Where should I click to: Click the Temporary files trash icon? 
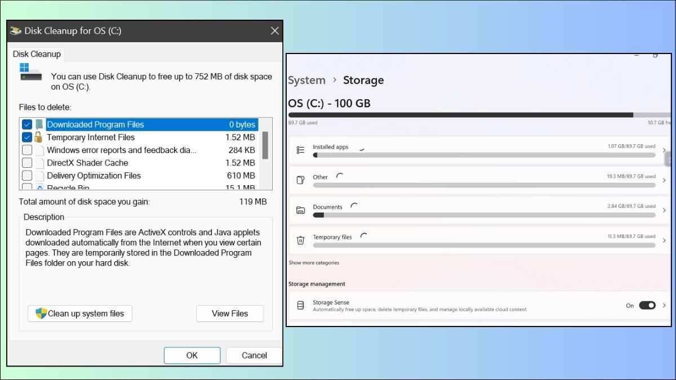point(301,240)
